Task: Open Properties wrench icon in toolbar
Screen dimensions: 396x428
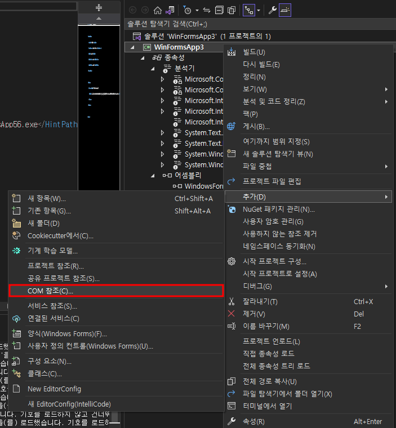Action: (x=272, y=10)
